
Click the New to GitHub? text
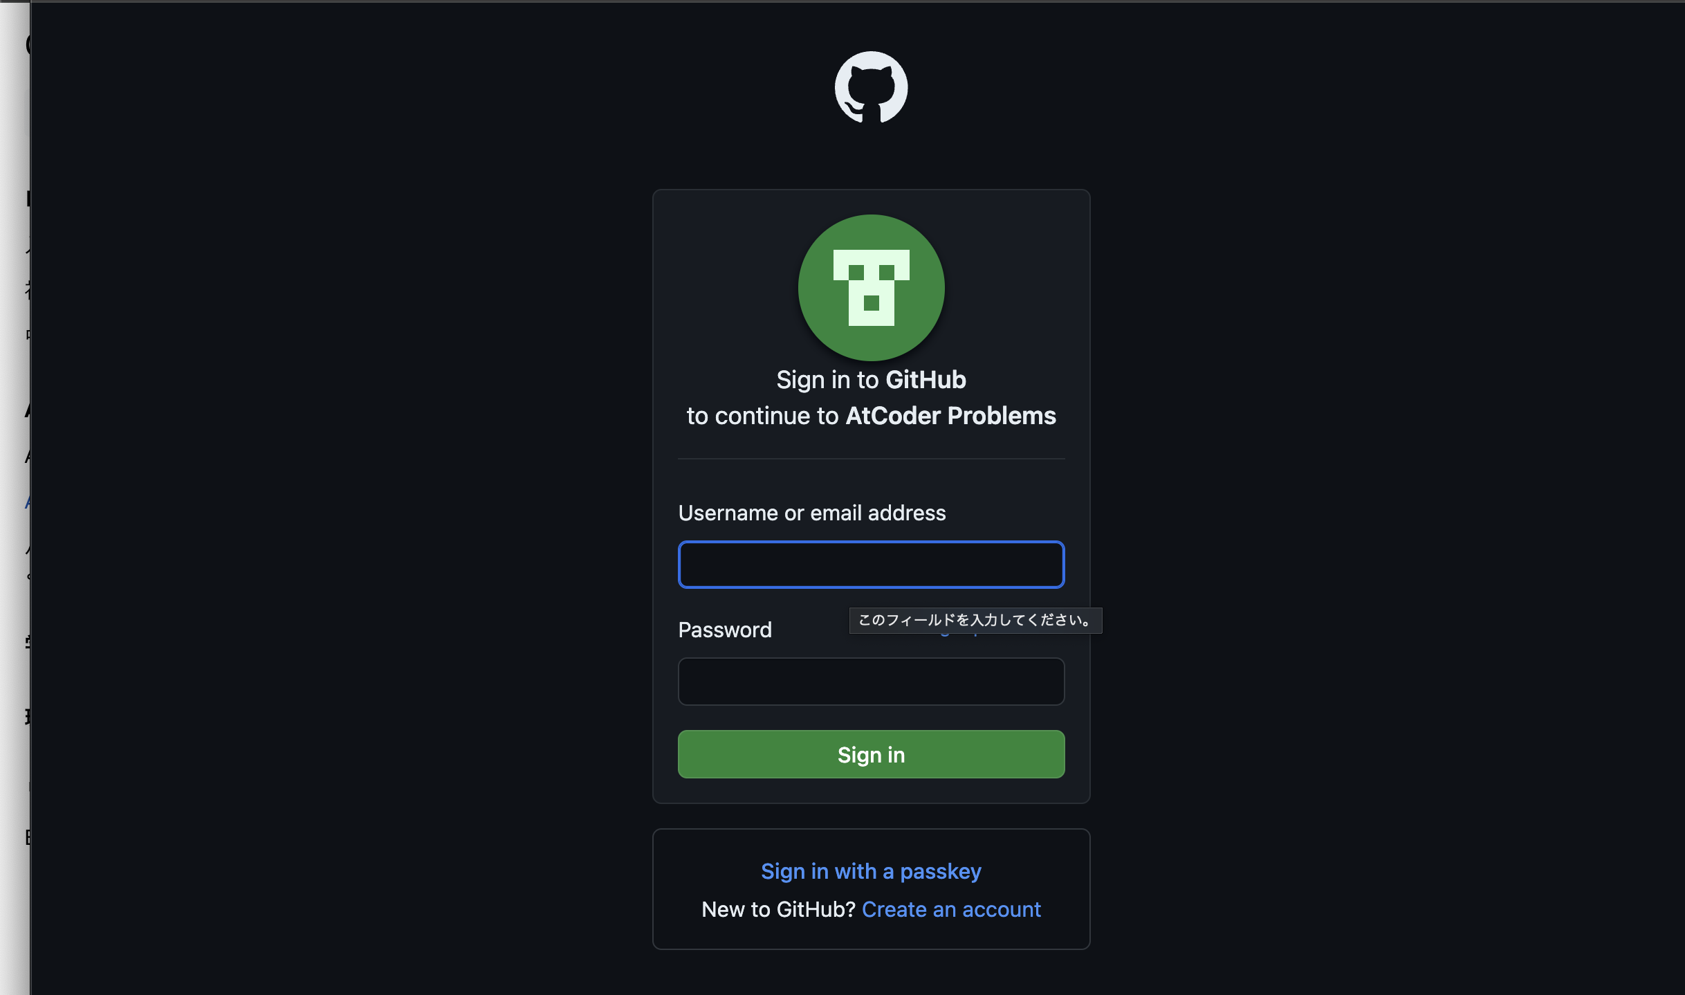point(778,909)
